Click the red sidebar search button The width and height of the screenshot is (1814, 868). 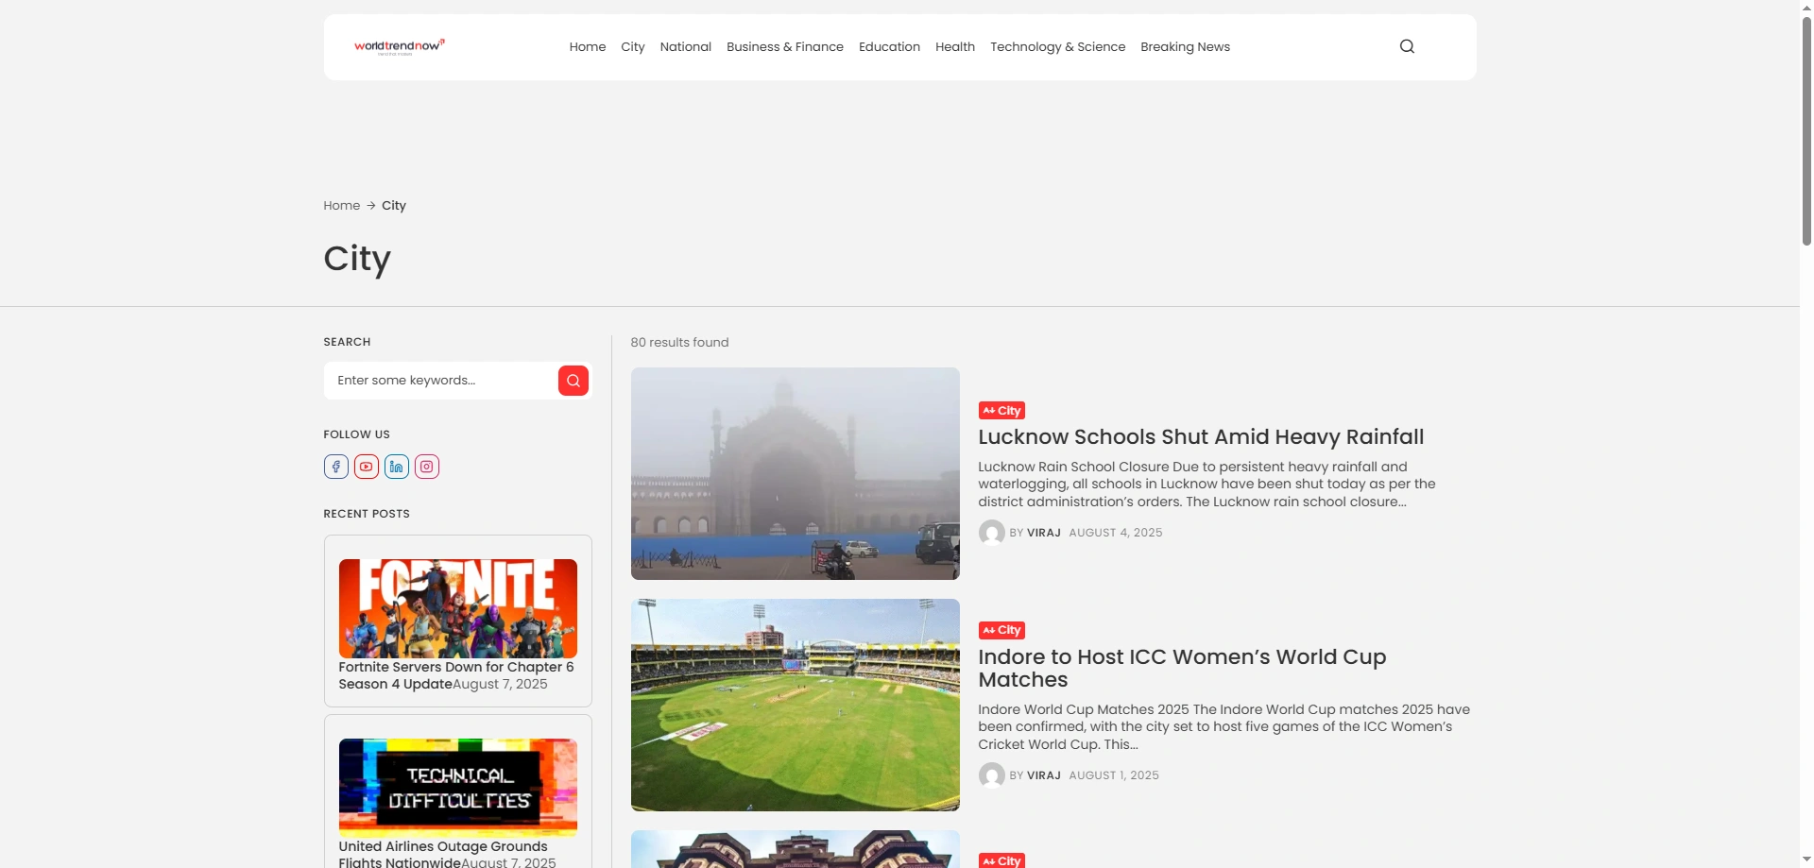573,381
